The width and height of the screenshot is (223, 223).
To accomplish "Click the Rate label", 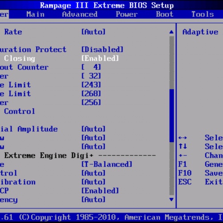I will [13, 32].
